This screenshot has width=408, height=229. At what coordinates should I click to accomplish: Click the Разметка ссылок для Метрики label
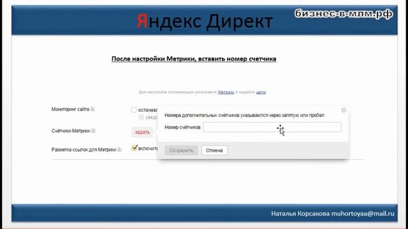[x=84, y=149]
